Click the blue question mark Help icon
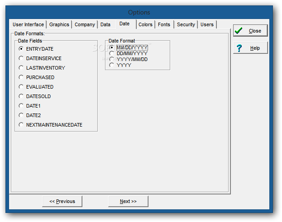Screen dimensions: 282x222 tap(239, 48)
